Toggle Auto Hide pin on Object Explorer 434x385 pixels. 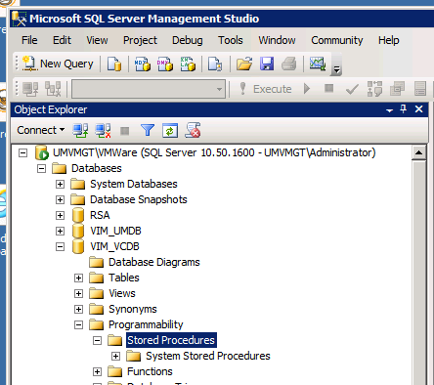pyautogui.click(x=404, y=109)
